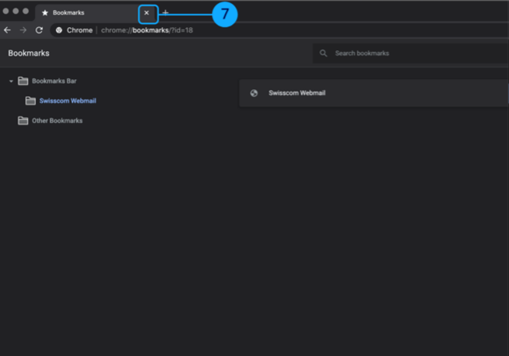Click the Swisscom Webmail folder icon in sidebar
Screen dimensions: 509x356
(x=30, y=101)
